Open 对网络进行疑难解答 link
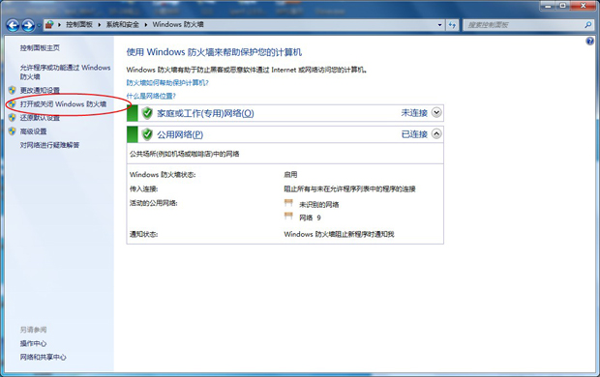The height and width of the screenshot is (377, 600). pyautogui.click(x=49, y=145)
